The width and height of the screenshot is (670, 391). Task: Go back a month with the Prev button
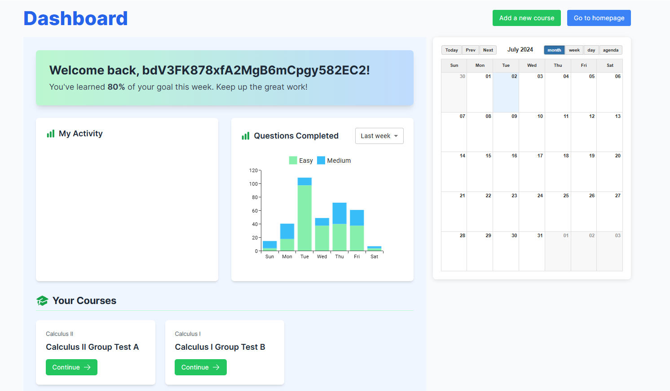coord(470,50)
